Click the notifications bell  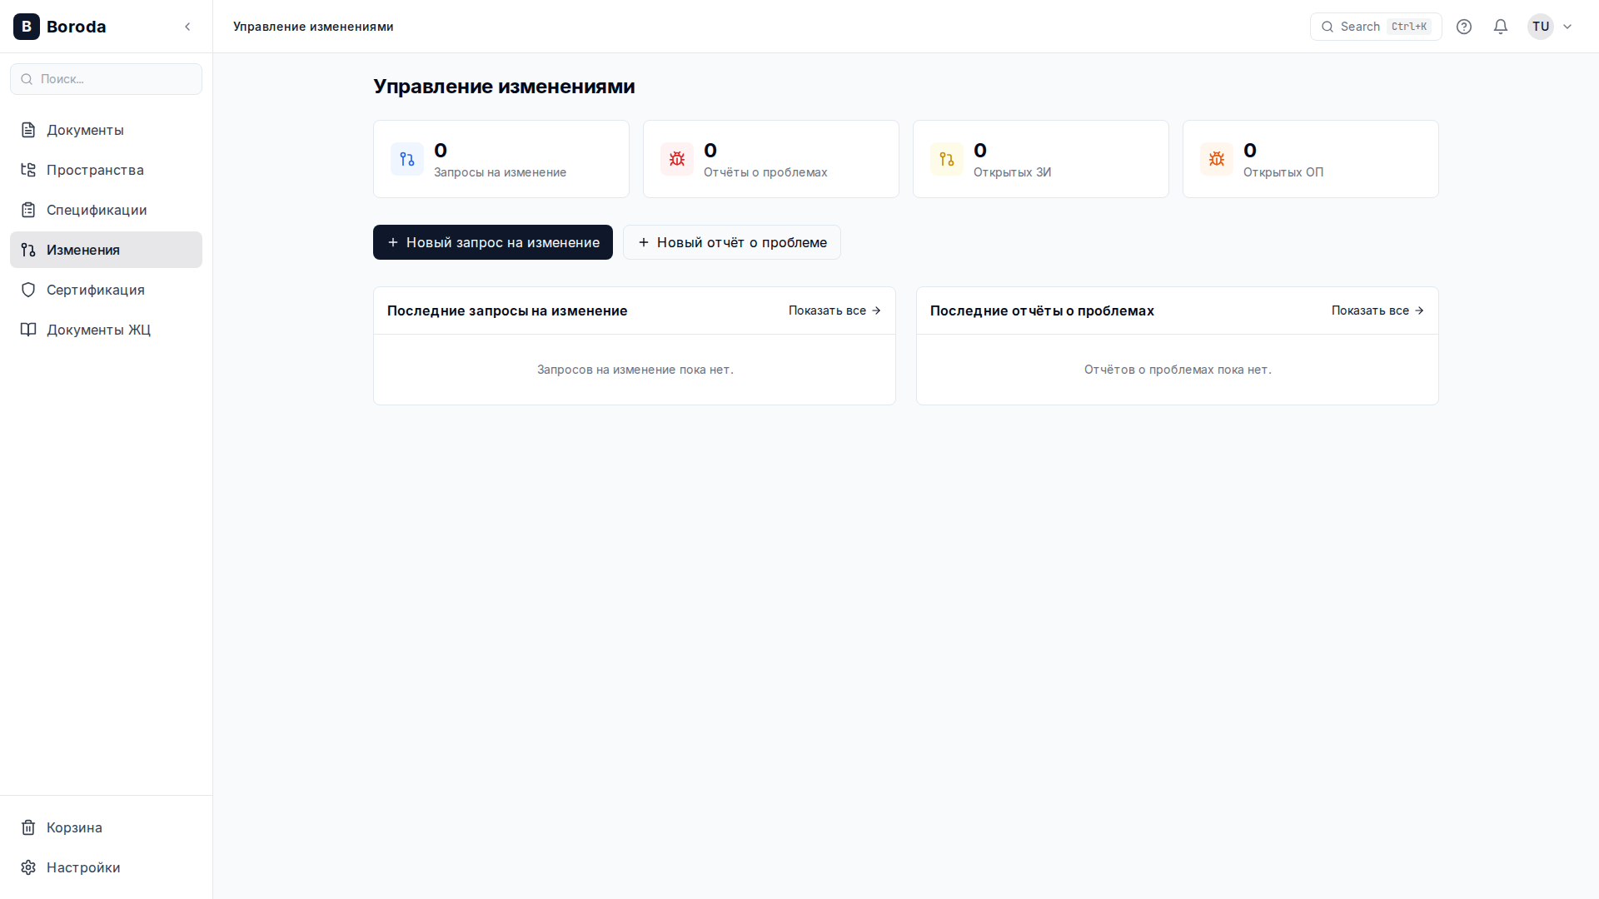pyautogui.click(x=1500, y=27)
